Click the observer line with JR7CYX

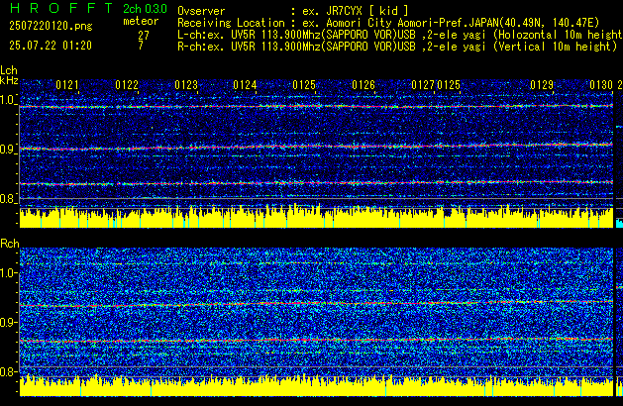[x=293, y=11]
